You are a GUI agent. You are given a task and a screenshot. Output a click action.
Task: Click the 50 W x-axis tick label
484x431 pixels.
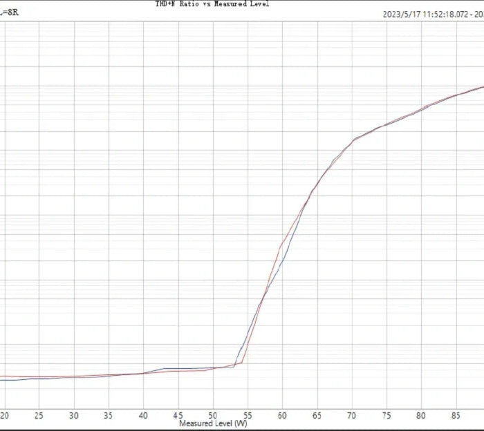[213, 416]
